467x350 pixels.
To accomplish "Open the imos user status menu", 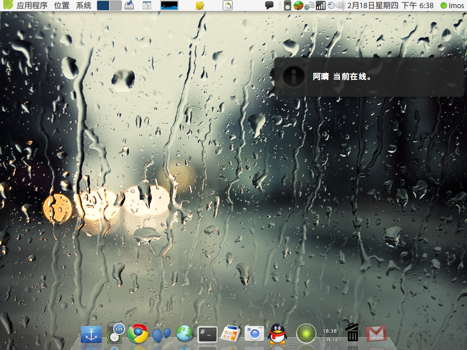I will (452, 5).
